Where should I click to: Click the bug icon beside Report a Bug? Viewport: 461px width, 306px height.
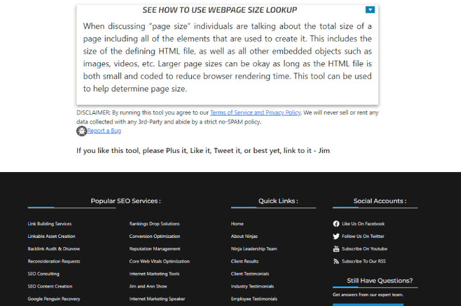click(x=81, y=131)
